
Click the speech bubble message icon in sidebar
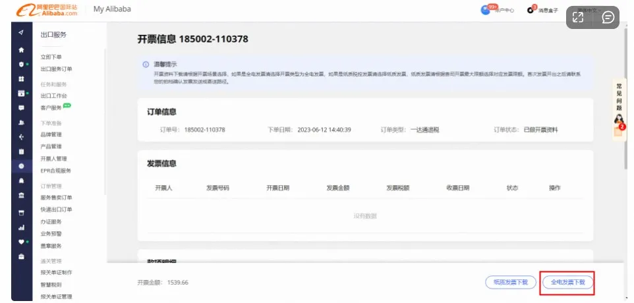[x=22, y=108]
